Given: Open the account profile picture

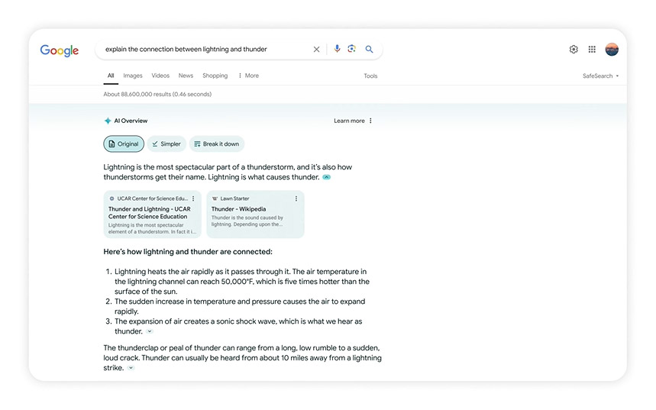Looking at the screenshot, I should pos(612,50).
